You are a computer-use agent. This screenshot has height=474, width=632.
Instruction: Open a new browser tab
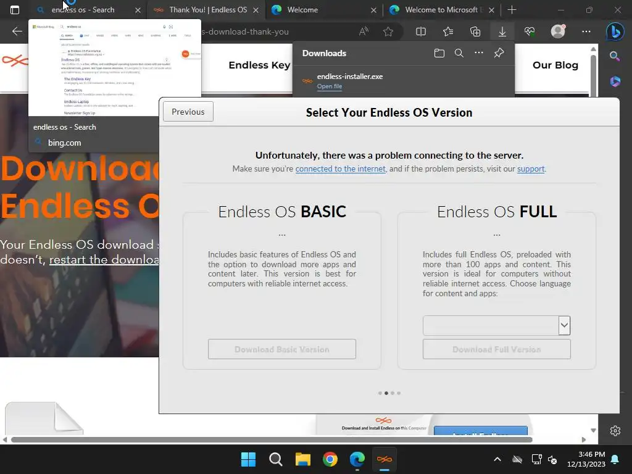click(x=512, y=10)
